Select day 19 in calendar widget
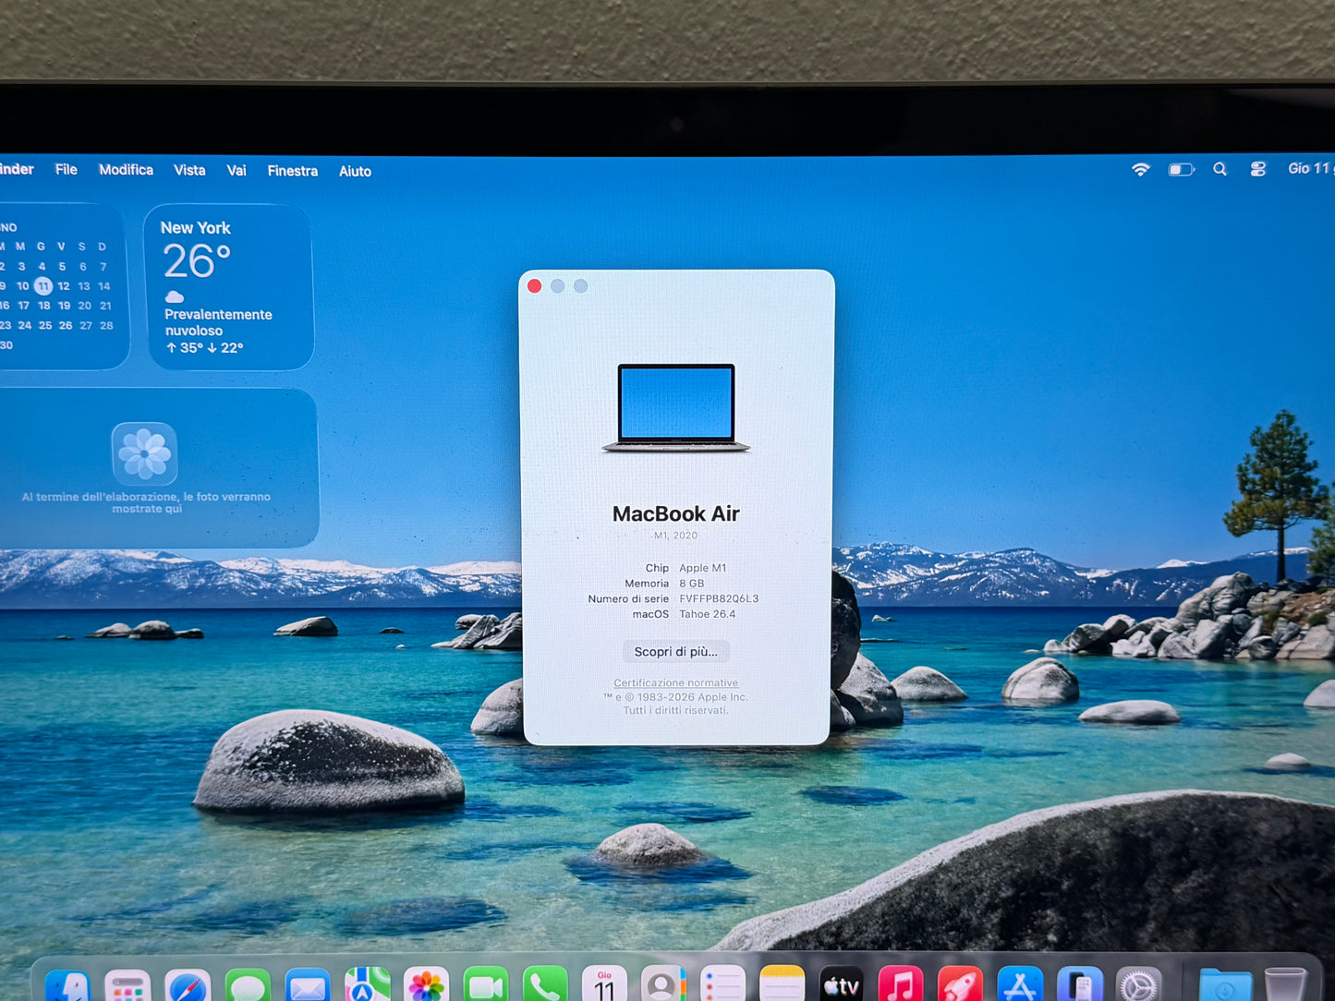Screen dimensions: 1335x1001 (x=64, y=306)
